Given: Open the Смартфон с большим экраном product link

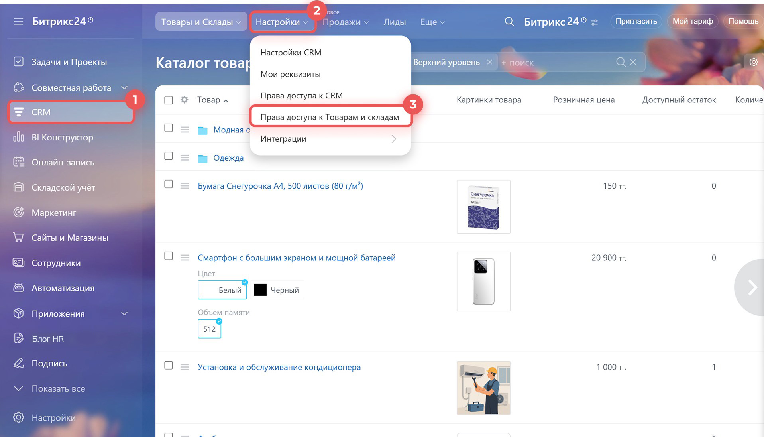Looking at the screenshot, I should point(297,258).
